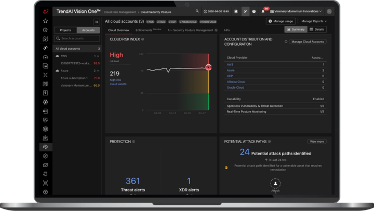The height and width of the screenshot is (211, 374).
Task: Open the AWS cloud provider link
Action: 230,64
